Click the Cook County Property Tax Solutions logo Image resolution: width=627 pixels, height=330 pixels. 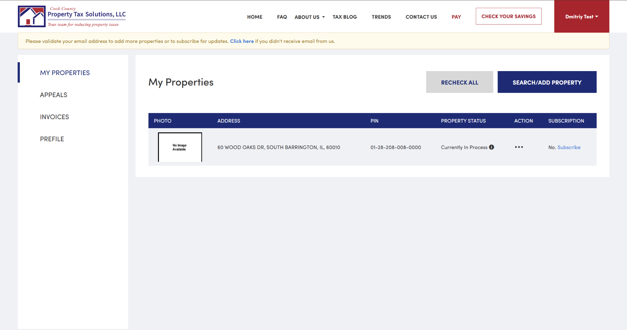point(72,17)
